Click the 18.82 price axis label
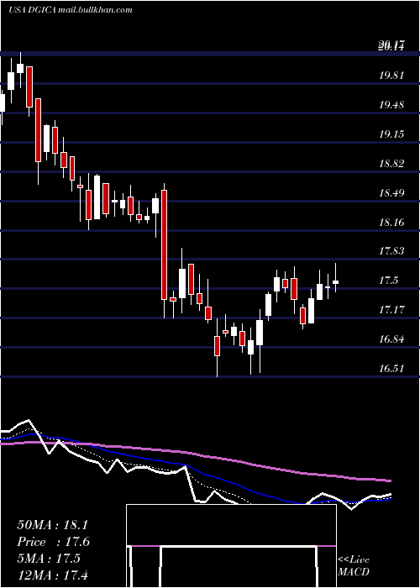Screen dimensions: 420x588 tap(391, 164)
